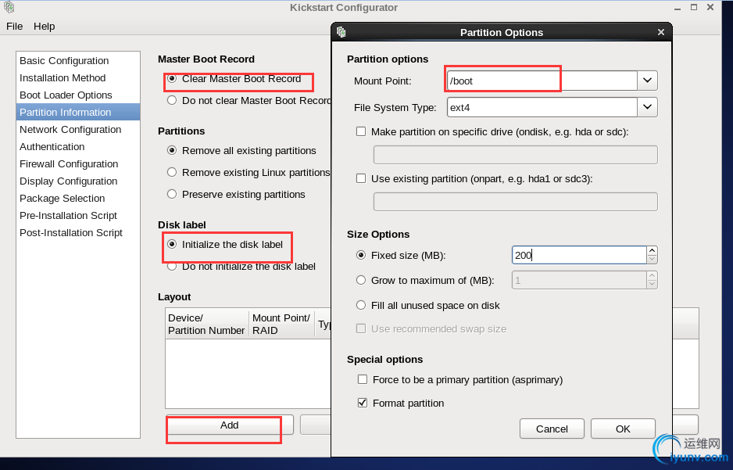The width and height of the screenshot is (733, 470).
Task: Open the Help menu
Action: [x=45, y=26]
